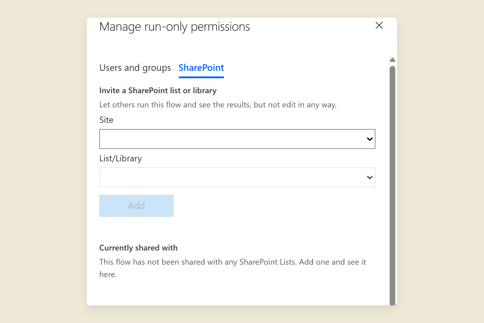The image size is (484, 323).
Task: Click the scrollbar up arrow
Action: coord(392,60)
